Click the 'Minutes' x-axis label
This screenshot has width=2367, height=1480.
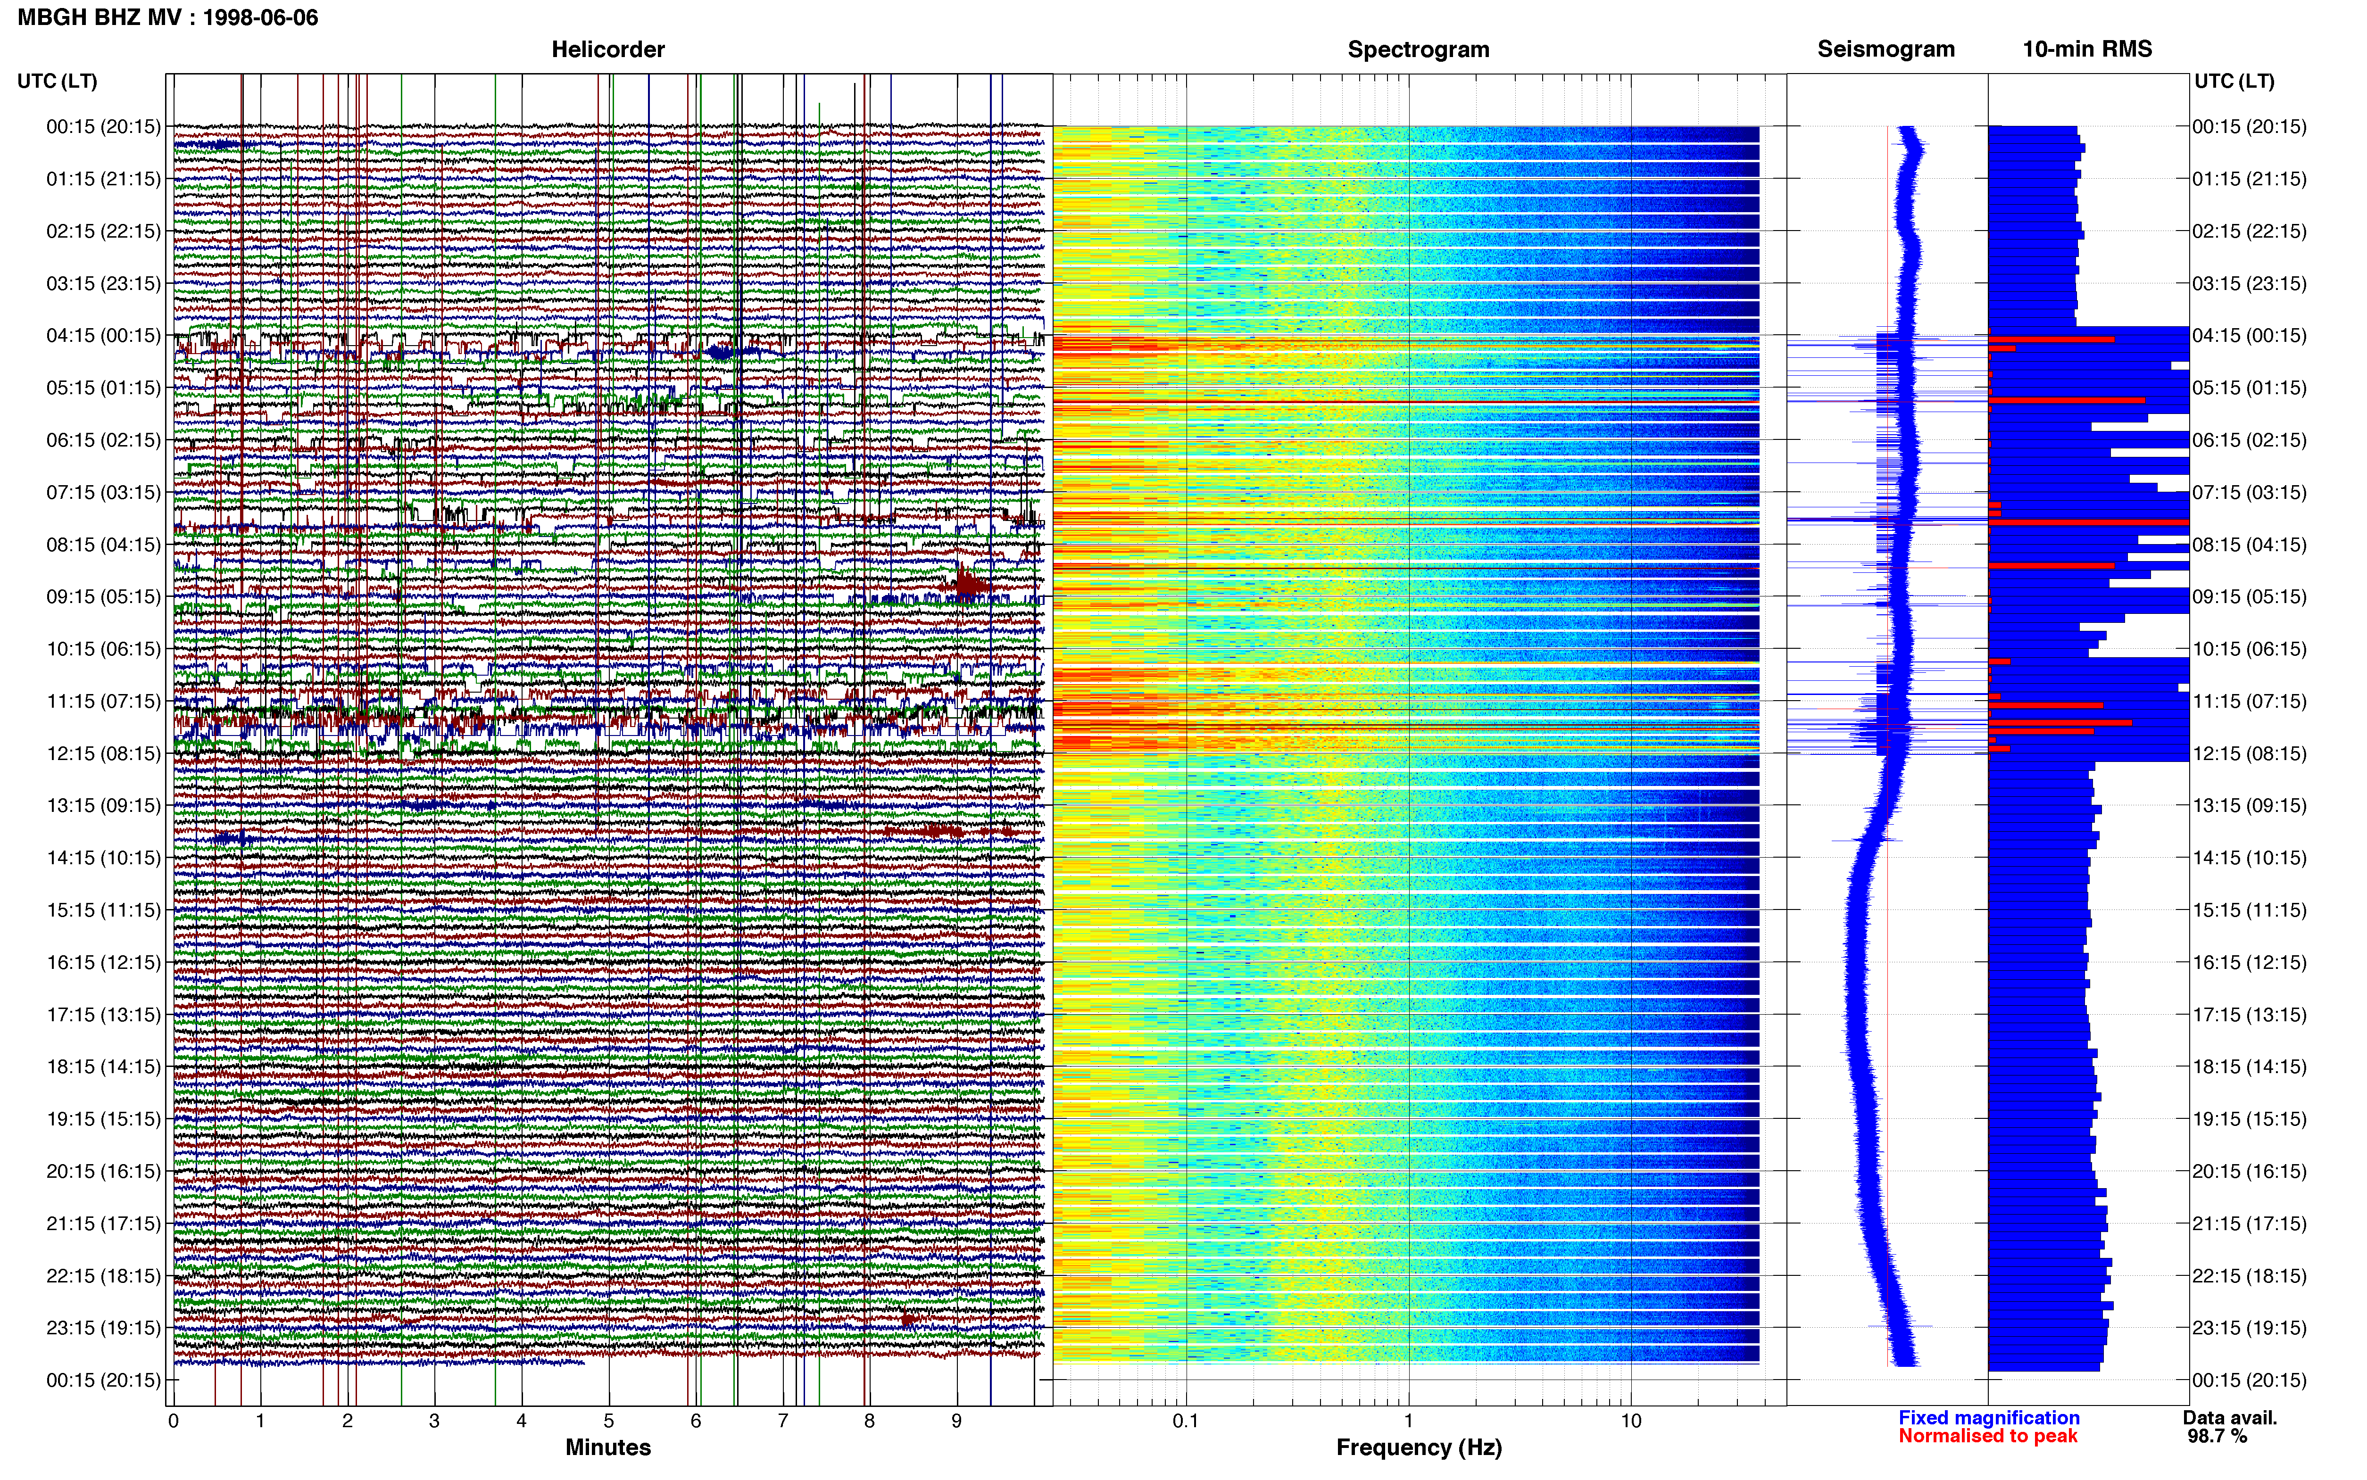pyautogui.click(x=608, y=1447)
